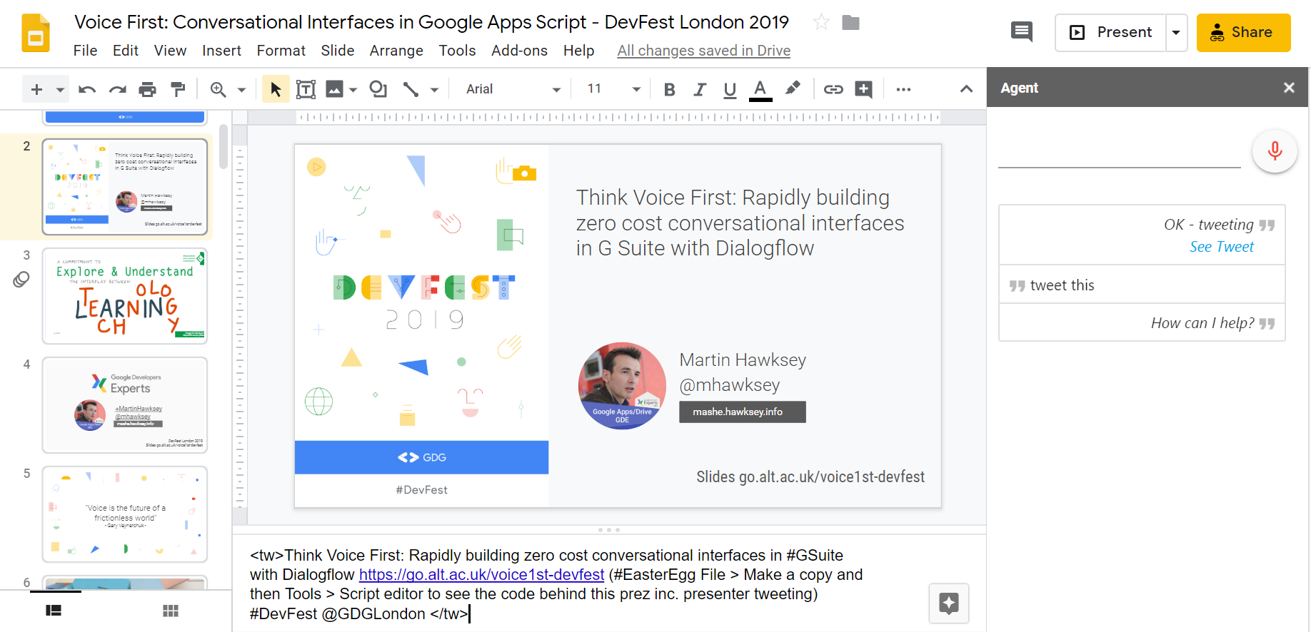This screenshot has height=632, width=1311.
Task: Toggle italic formatting
Action: click(700, 89)
